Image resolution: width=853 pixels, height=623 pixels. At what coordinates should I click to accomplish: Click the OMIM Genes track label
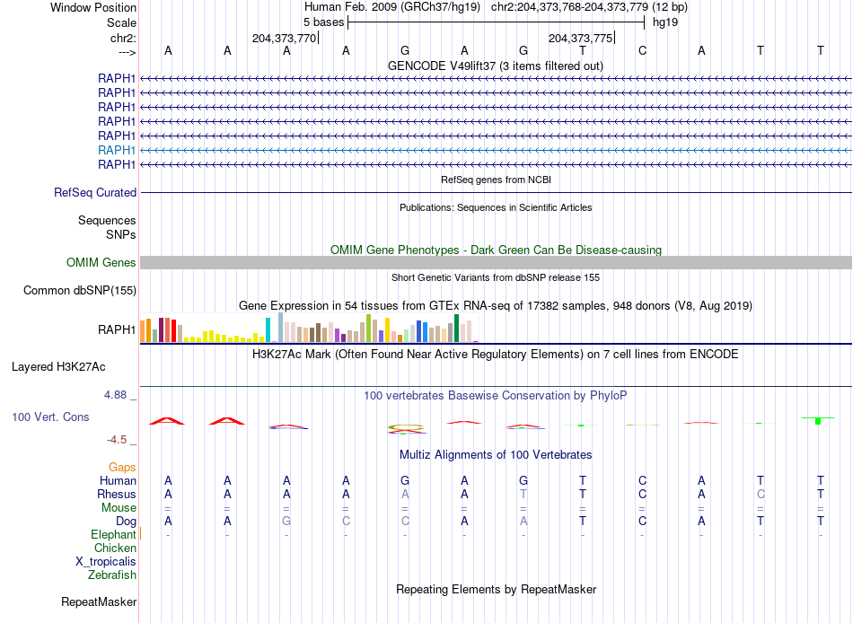point(101,262)
